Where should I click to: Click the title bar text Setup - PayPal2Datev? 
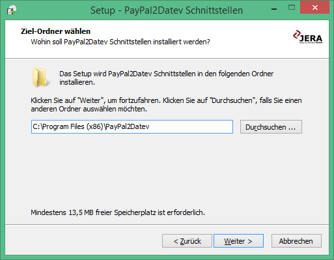167,10
